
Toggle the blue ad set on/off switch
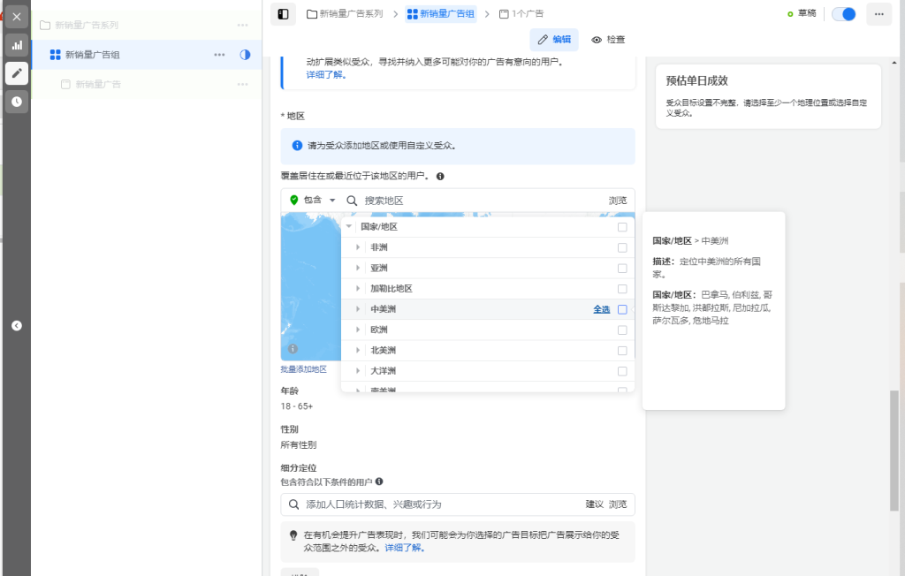pos(844,14)
